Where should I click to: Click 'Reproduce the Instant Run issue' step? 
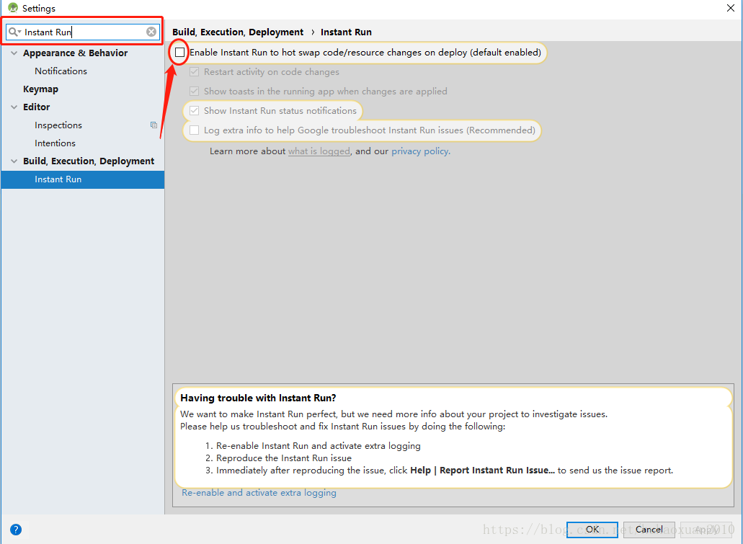[x=284, y=458]
